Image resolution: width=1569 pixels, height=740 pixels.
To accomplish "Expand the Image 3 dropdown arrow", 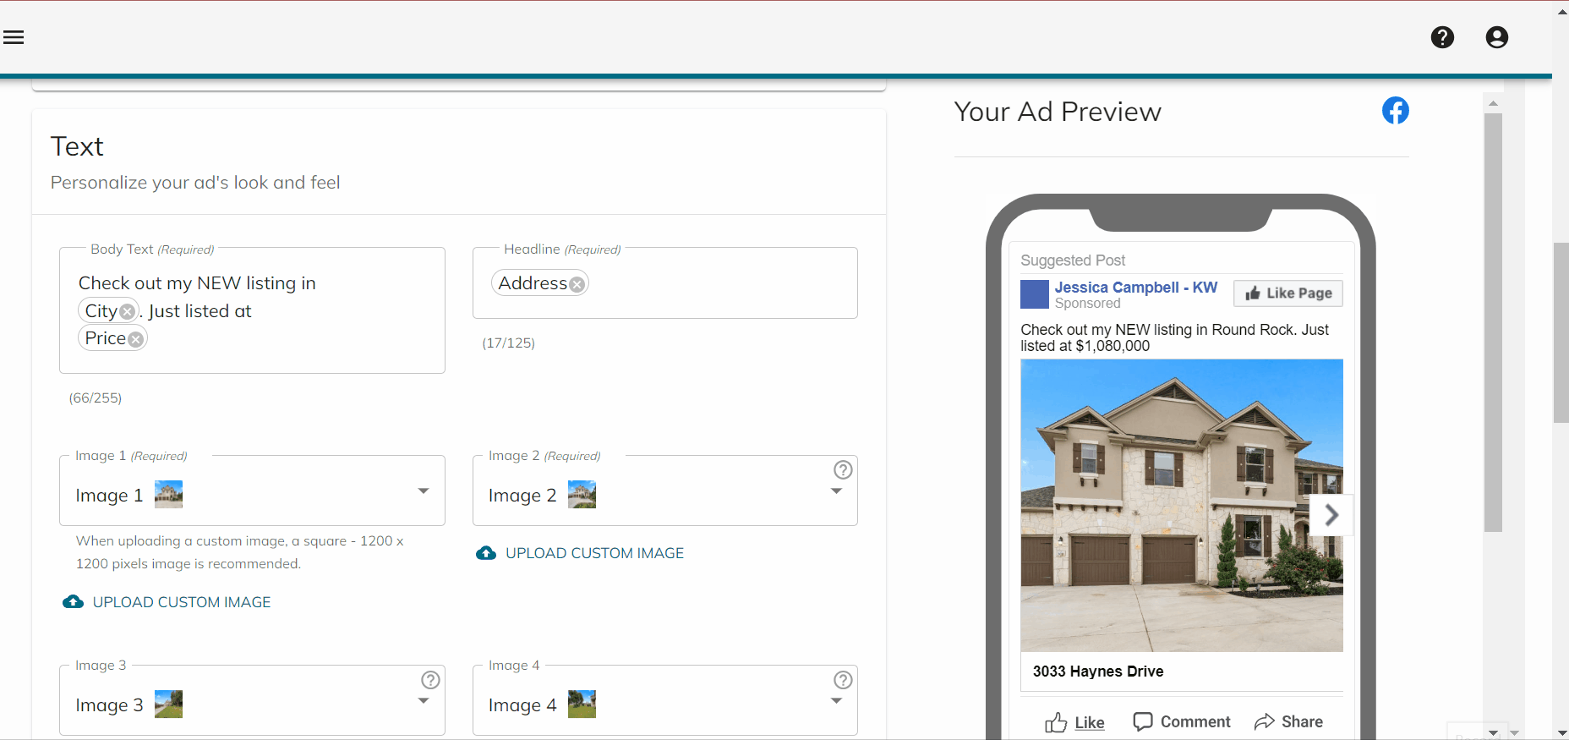I will click(x=424, y=701).
